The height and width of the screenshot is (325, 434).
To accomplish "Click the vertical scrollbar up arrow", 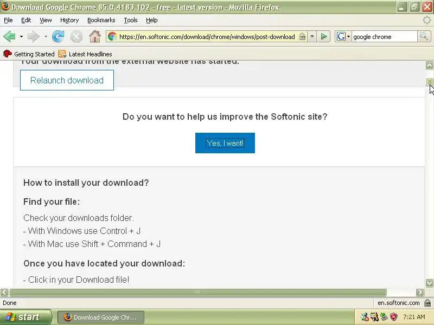I will [x=429, y=65].
